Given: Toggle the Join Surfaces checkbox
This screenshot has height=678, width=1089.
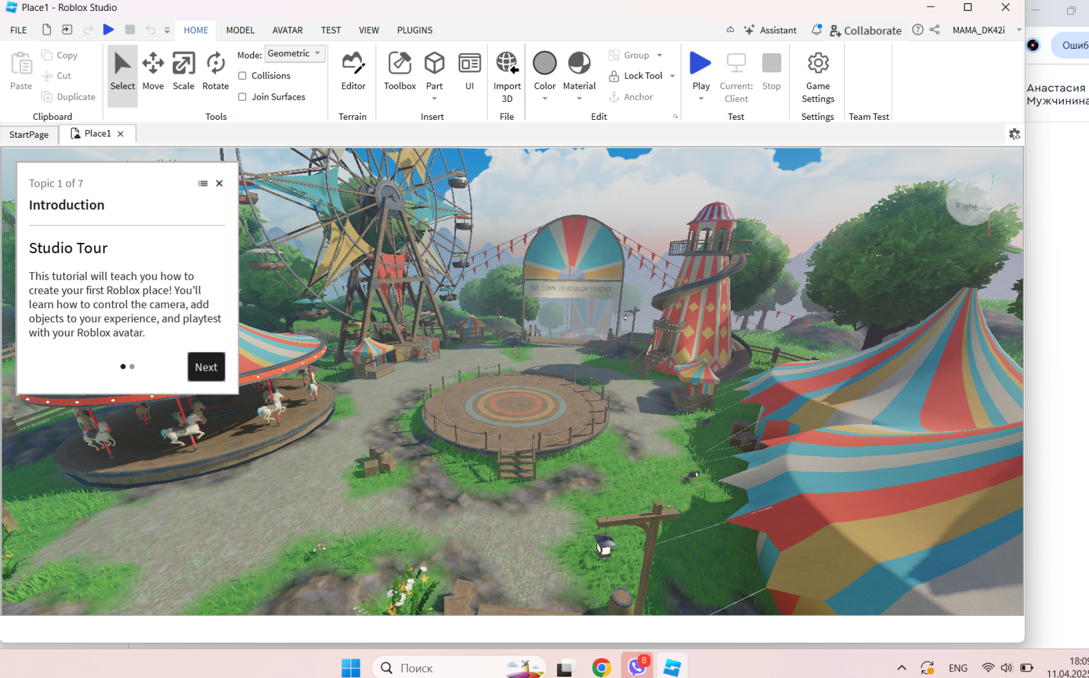Looking at the screenshot, I should tap(243, 97).
